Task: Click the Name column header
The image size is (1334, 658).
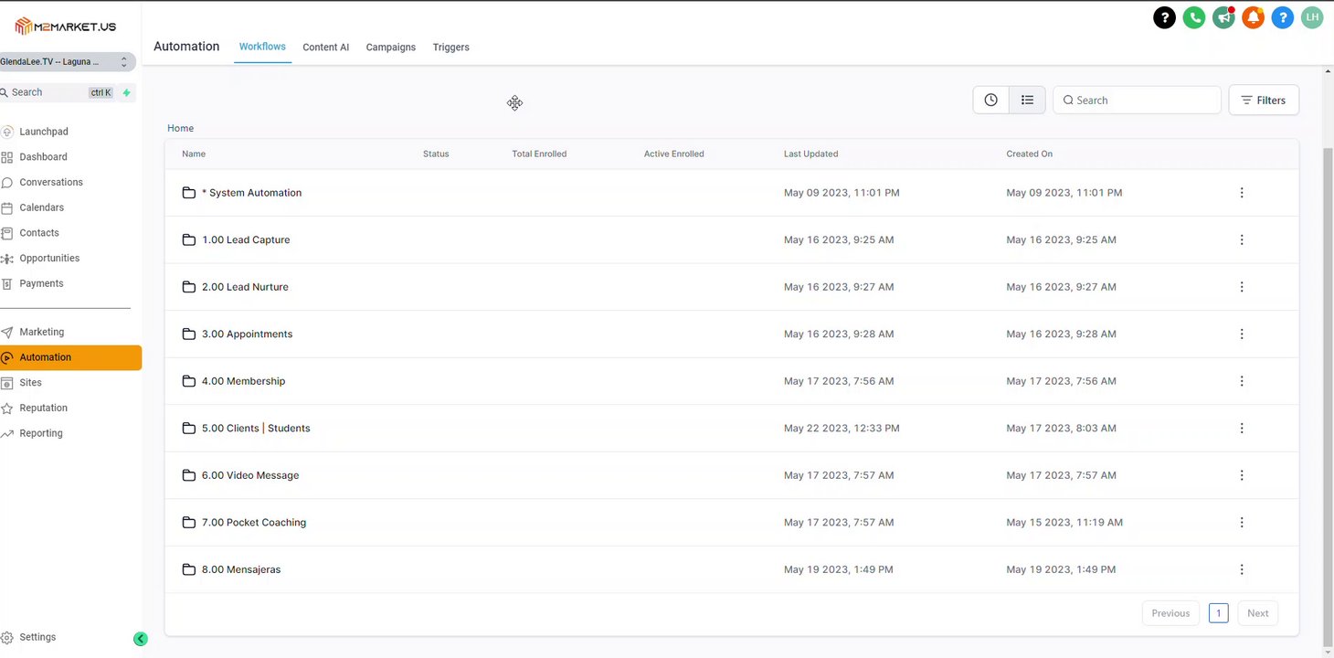Action: 194,154
